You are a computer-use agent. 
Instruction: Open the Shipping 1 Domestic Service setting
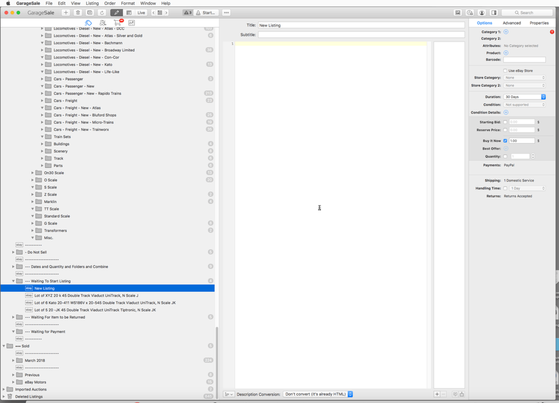coord(519,180)
